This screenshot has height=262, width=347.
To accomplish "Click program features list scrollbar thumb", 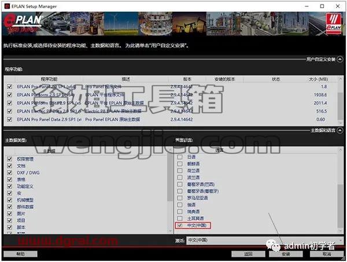I will (x=341, y=106).
